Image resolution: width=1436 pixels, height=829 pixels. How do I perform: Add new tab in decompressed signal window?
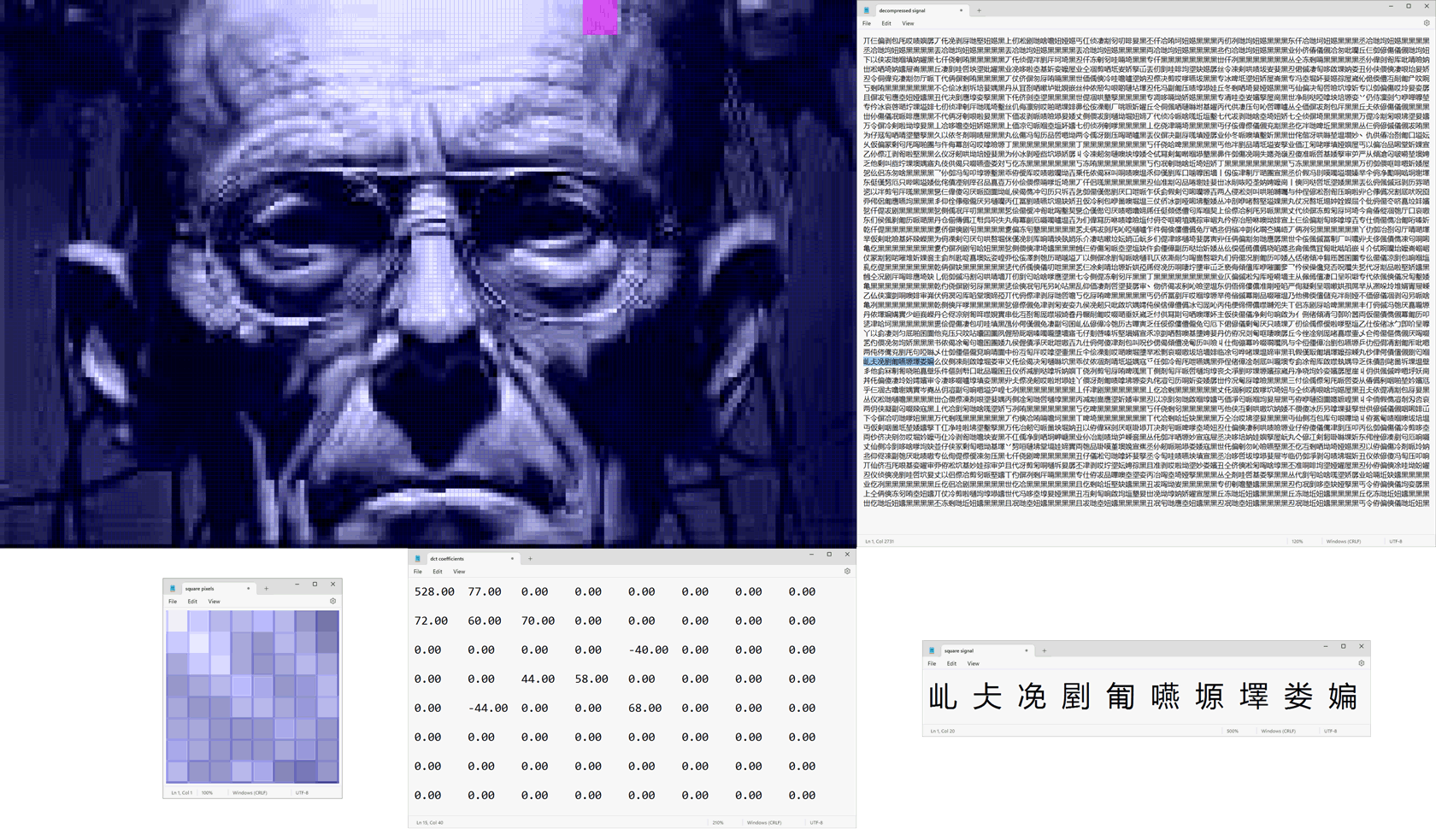[x=979, y=10]
